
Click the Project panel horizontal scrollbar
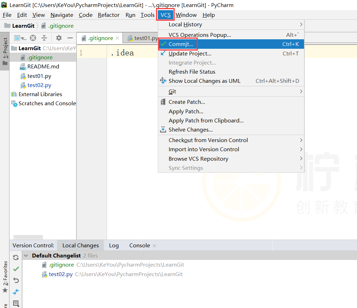pyautogui.click(x=28, y=237)
